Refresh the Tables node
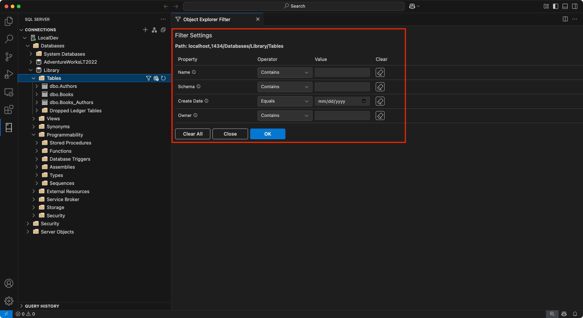 (x=164, y=78)
